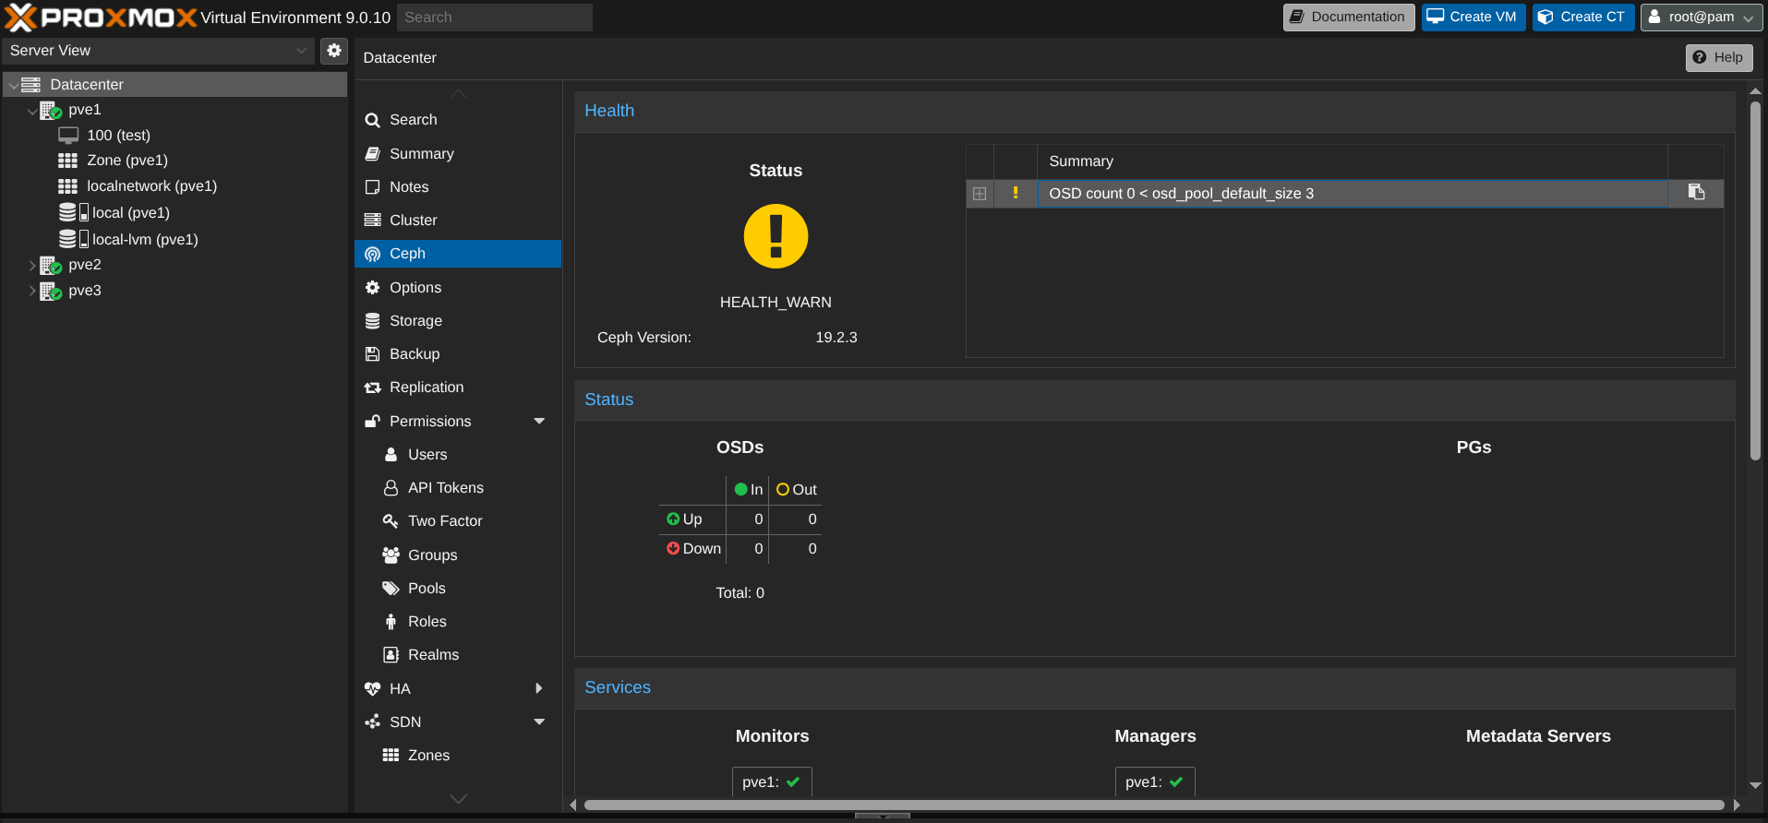Open the Documentation button
Viewport: 1768px width, 823px height.
tap(1348, 17)
